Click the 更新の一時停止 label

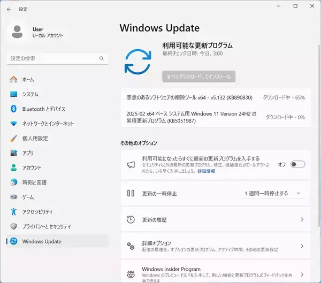(159, 194)
